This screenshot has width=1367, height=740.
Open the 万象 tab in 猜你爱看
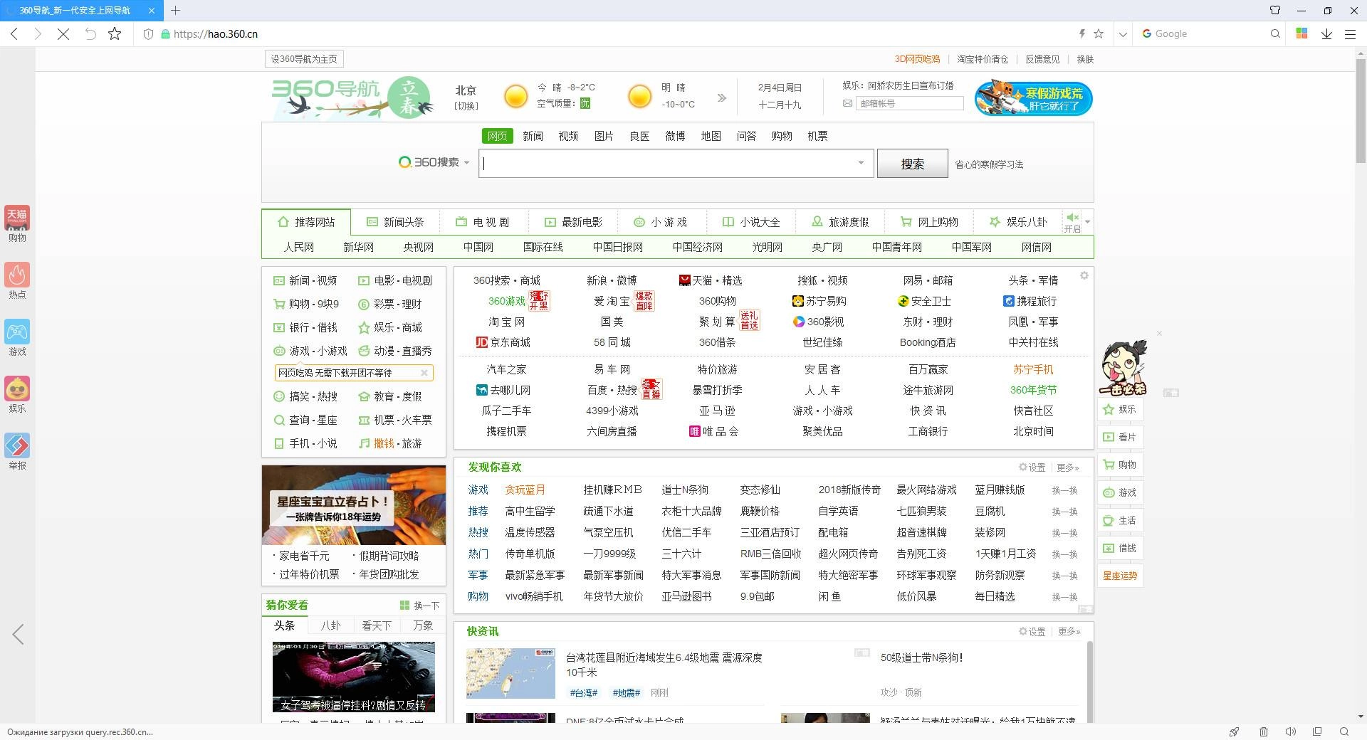423,625
